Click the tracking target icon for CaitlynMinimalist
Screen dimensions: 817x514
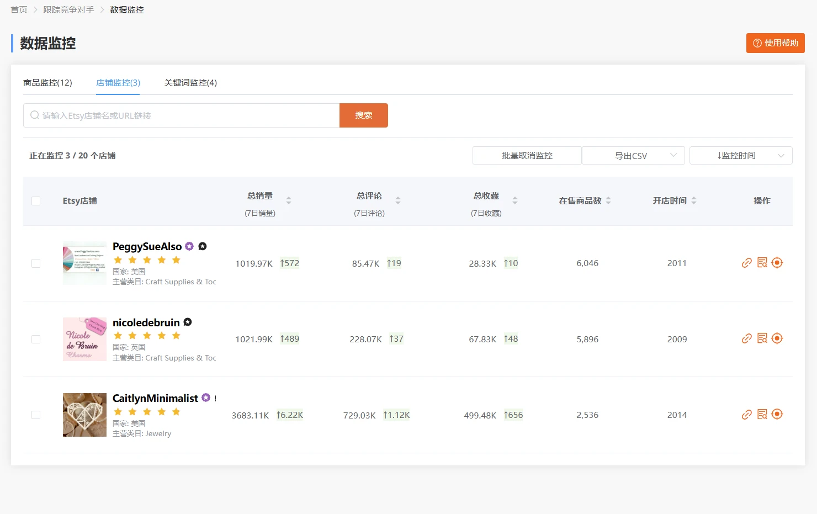(777, 414)
